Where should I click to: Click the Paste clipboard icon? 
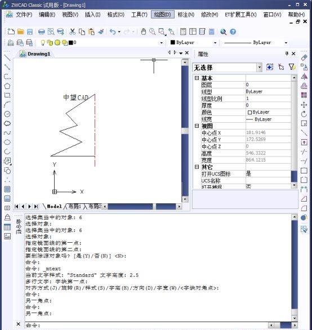pyautogui.click(x=91, y=32)
